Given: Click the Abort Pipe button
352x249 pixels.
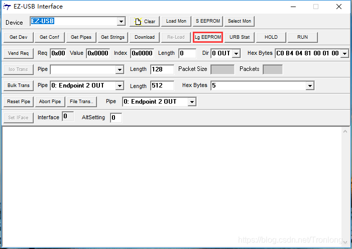Looking at the screenshot, I should pyautogui.click(x=50, y=102).
